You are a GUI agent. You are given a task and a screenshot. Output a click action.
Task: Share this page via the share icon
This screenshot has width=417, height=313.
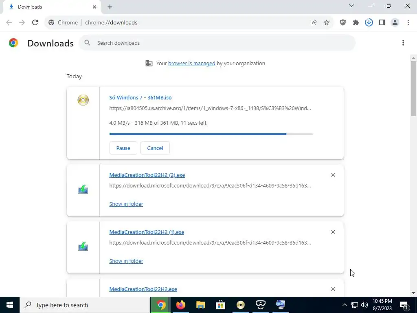[314, 23]
